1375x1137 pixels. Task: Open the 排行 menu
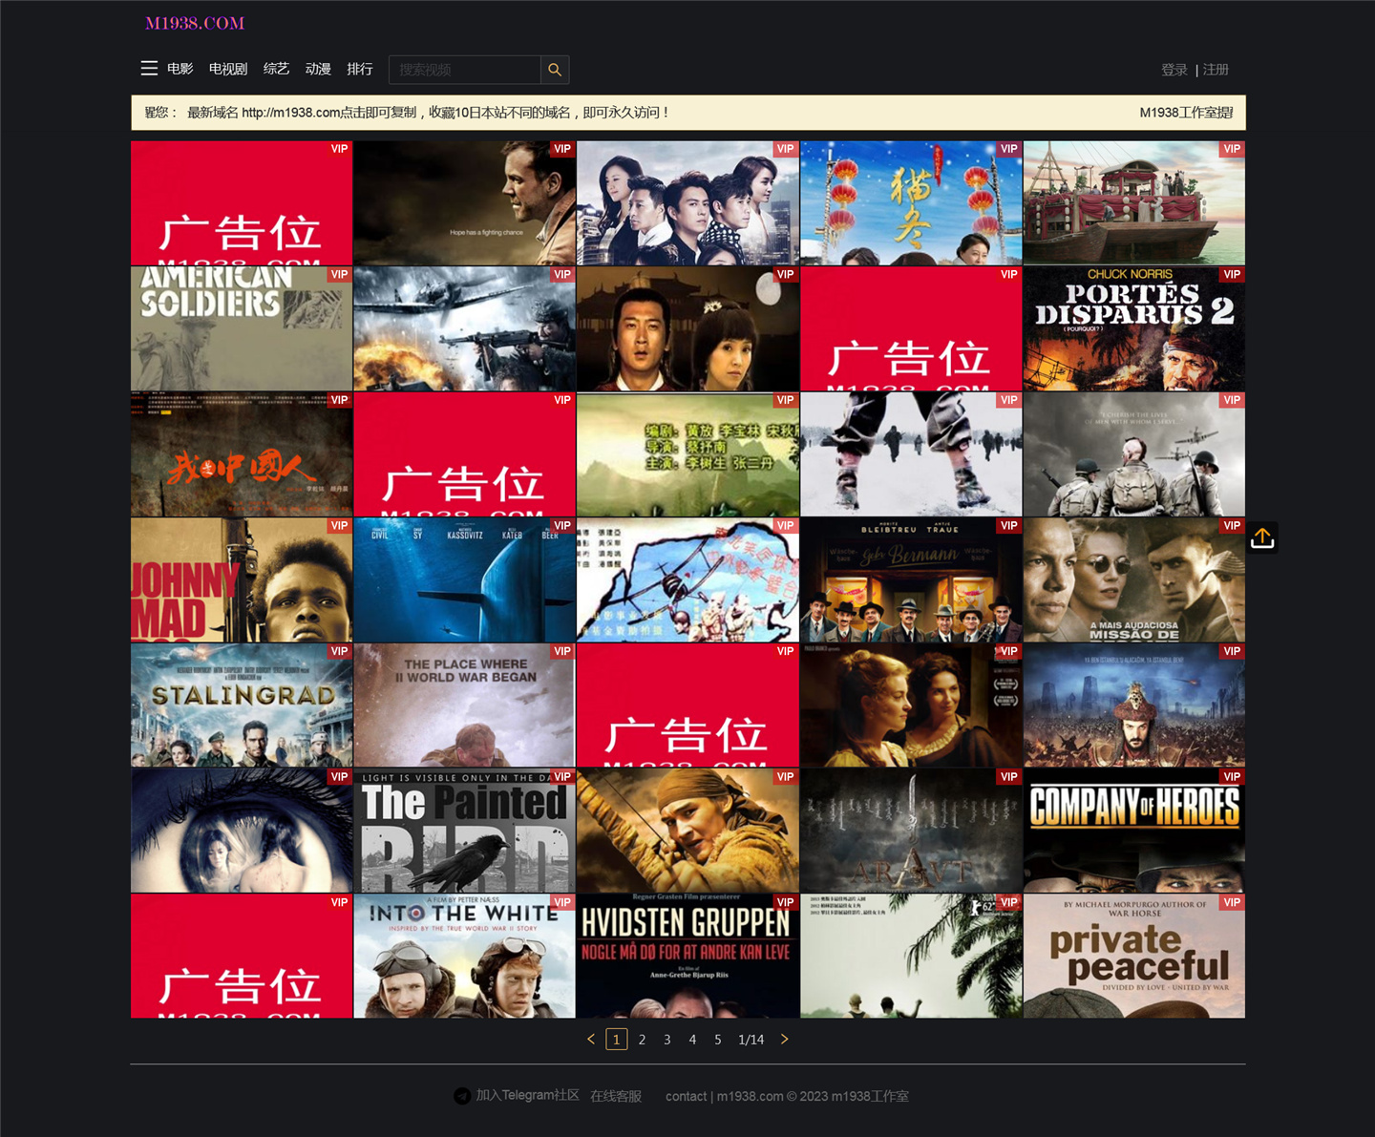[x=360, y=69]
